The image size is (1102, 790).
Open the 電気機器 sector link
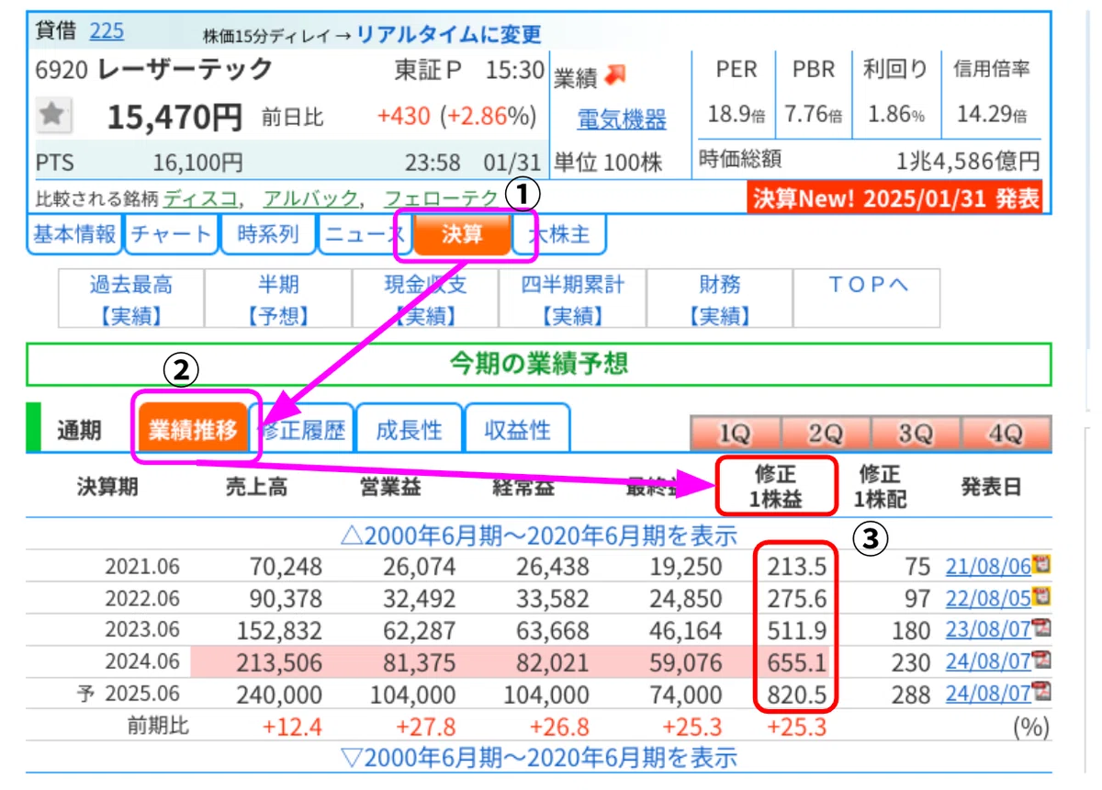[x=621, y=119]
